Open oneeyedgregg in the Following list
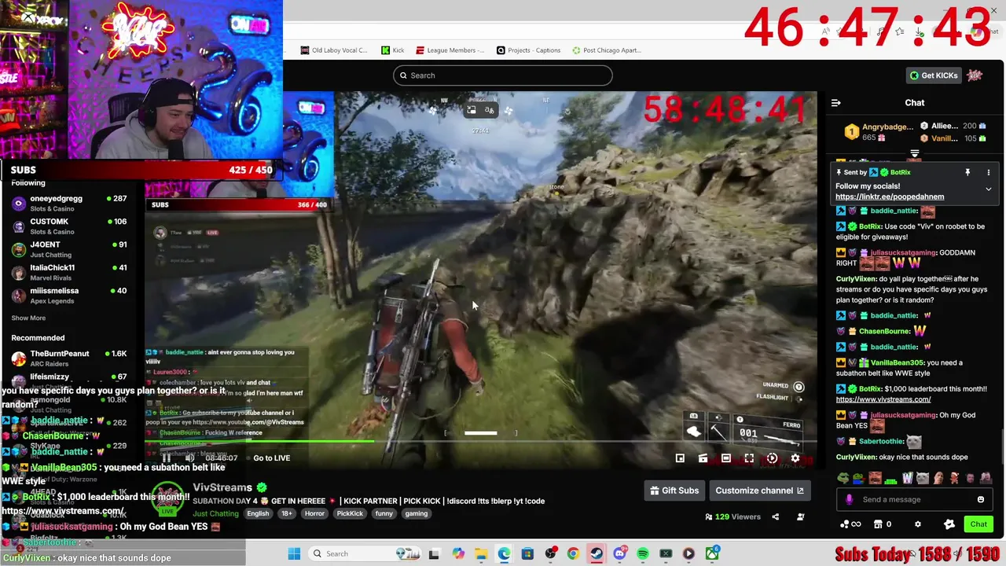Viewport: 1006px width, 566px height. [69, 204]
